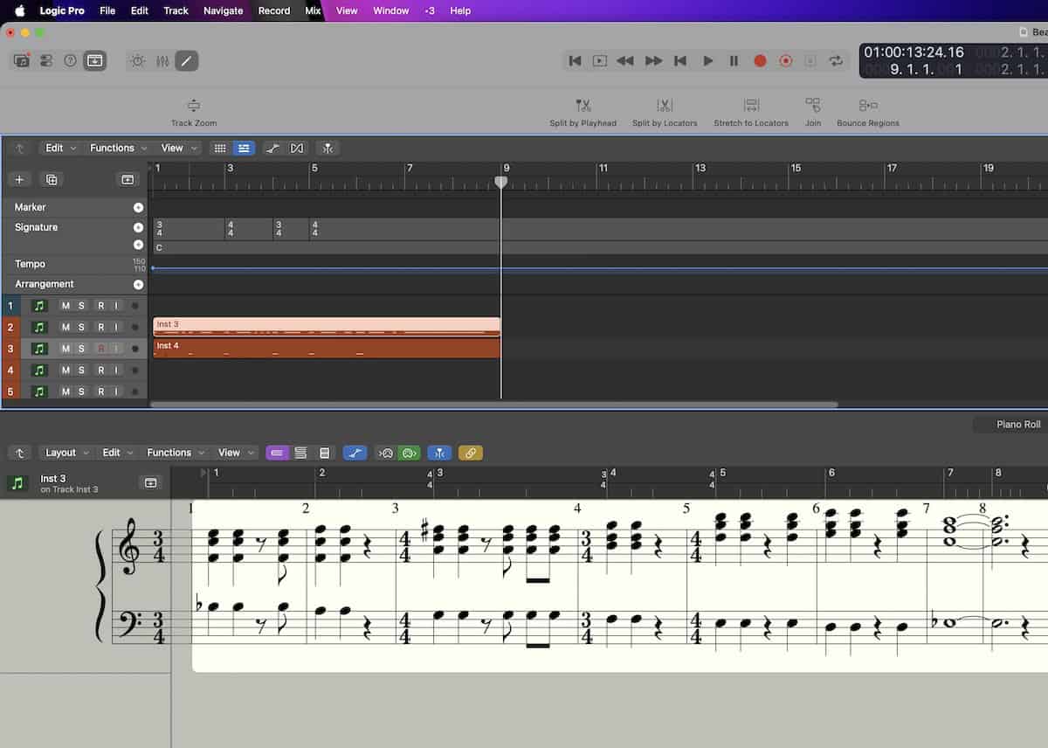
Task: Toggle the Score editor blue automation button
Action: click(355, 453)
